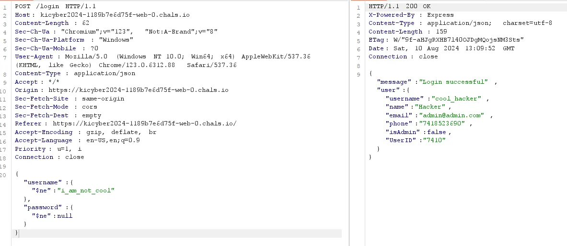This screenshot has height=246, width=567.
Task: Click the X-Powered-By Express response header
Action: (x=411, y=15)
